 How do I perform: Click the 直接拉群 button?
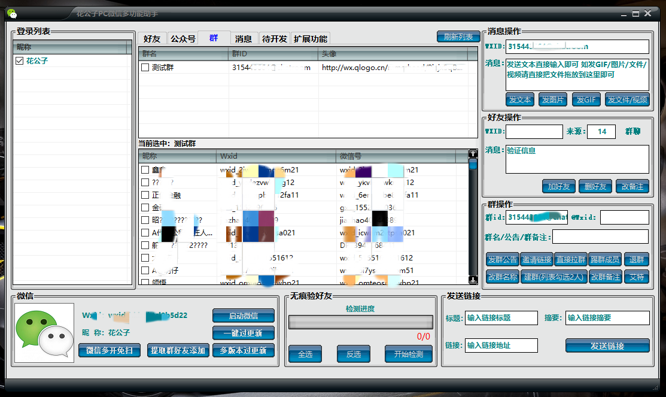571,260
